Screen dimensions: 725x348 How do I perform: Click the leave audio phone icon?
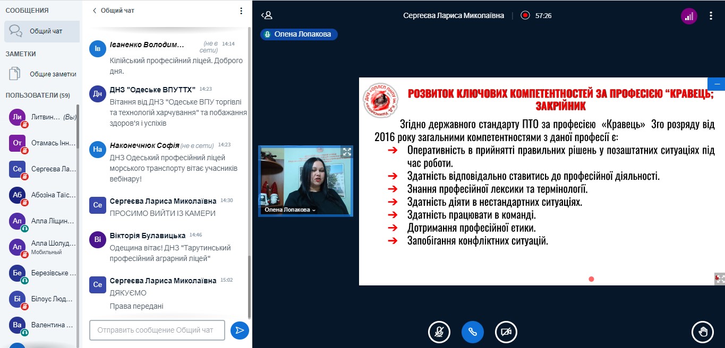tap(472, 332)
